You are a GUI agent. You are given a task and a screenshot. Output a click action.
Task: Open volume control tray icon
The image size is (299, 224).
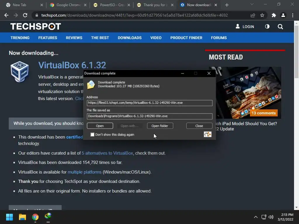pyautogui.click(x=271, y=217)
